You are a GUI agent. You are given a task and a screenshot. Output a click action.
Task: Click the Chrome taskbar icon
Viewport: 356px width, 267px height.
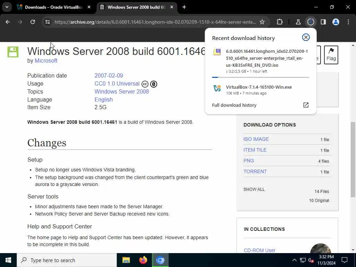160,260
